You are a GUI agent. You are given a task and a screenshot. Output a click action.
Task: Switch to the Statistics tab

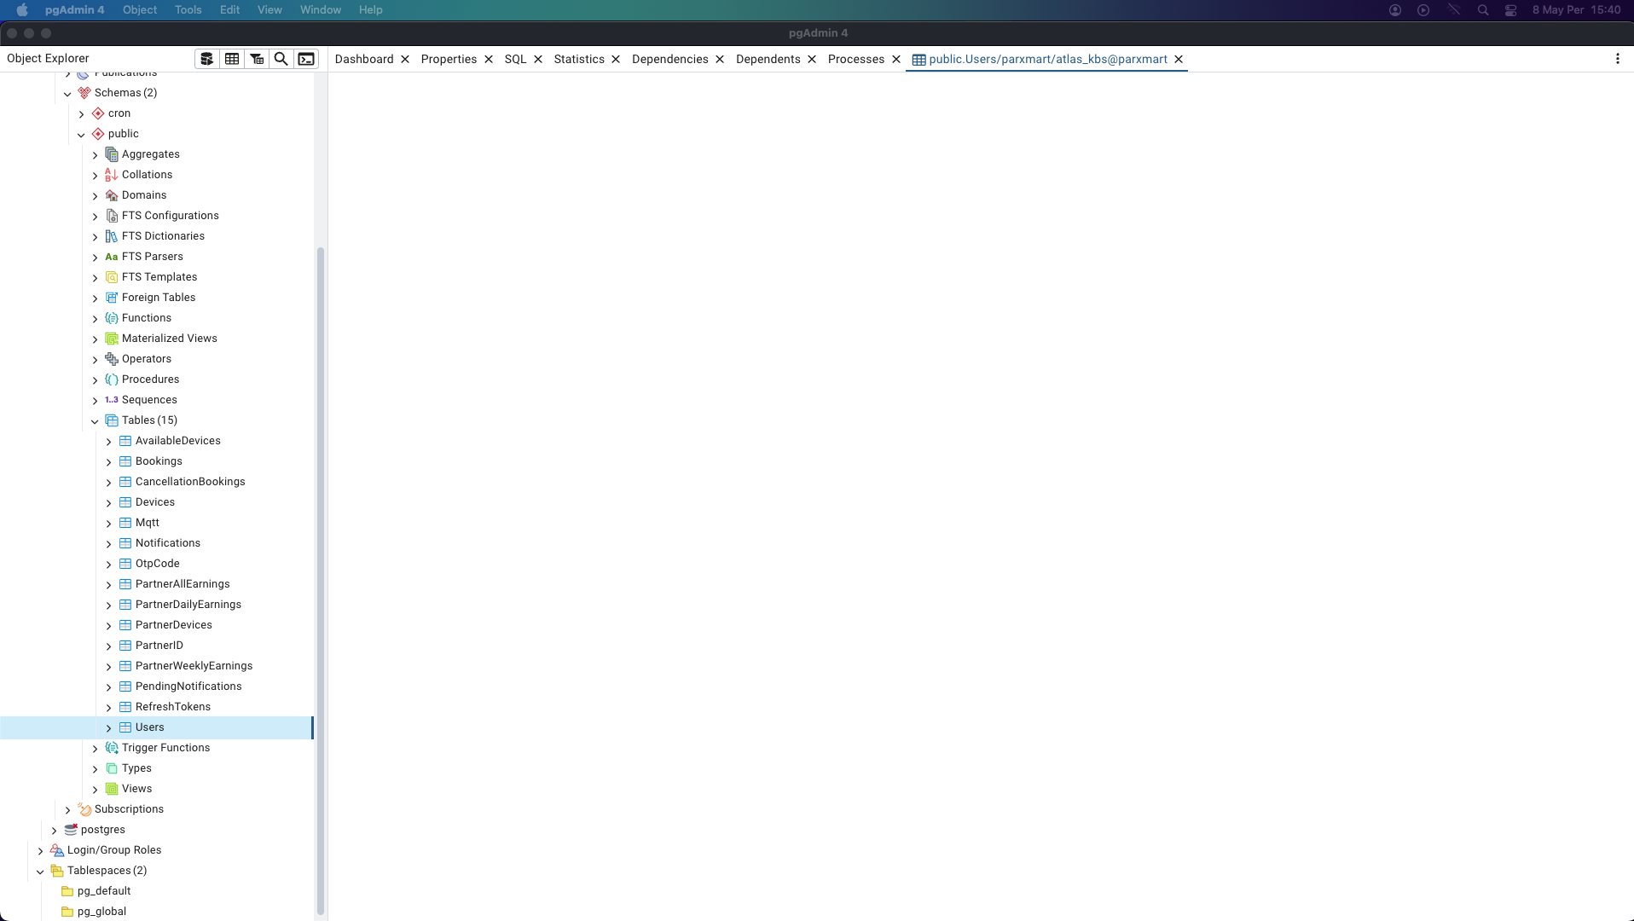[x=578, y=59]
